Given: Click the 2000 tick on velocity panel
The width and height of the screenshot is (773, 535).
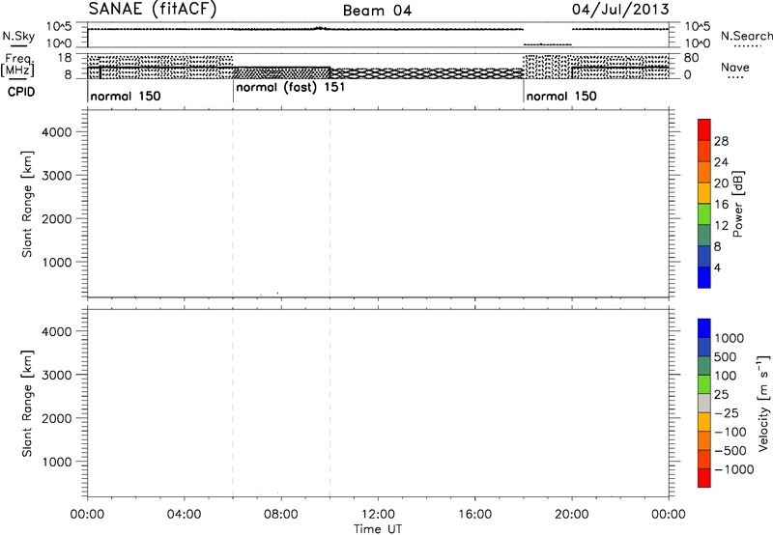Looking at the screenshot, I should click(57, 418).
